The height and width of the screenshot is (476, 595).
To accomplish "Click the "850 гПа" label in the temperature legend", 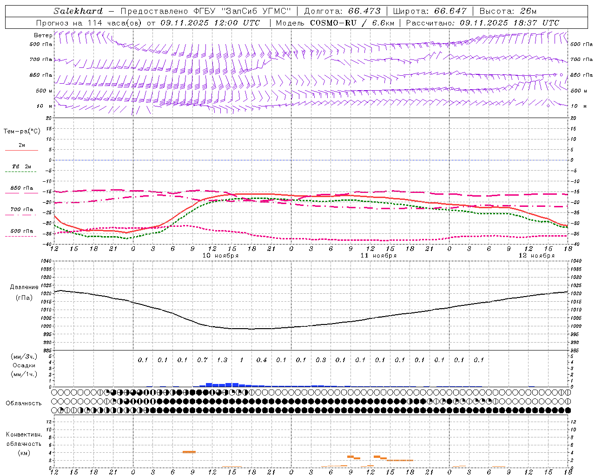I will 21,188.
